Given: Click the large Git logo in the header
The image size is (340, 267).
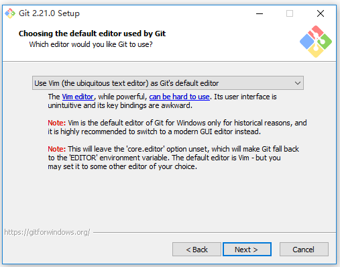Looking at the screenshot, I should tap(316, 42).
